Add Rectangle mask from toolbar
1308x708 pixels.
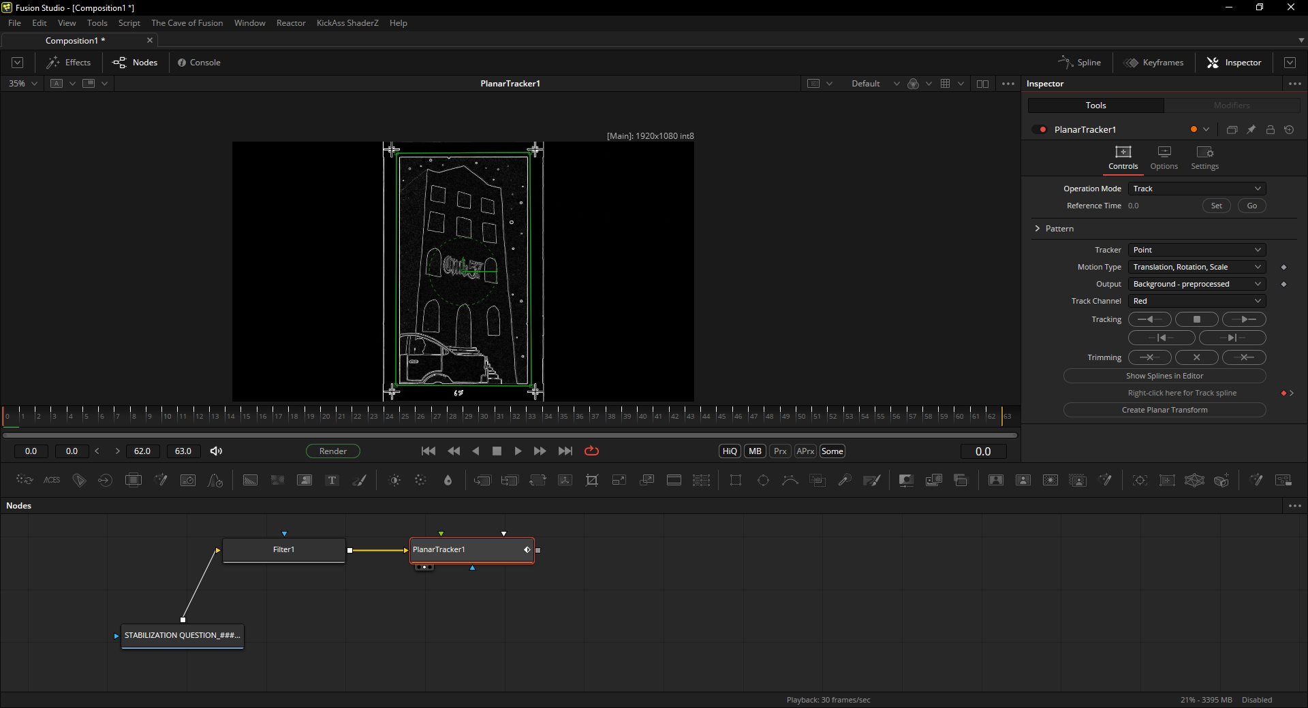[736, 481]
